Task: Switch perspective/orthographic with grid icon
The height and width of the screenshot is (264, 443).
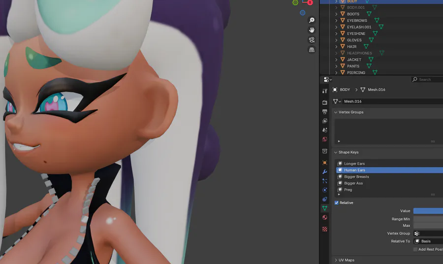Action: [x=312, y=50]
